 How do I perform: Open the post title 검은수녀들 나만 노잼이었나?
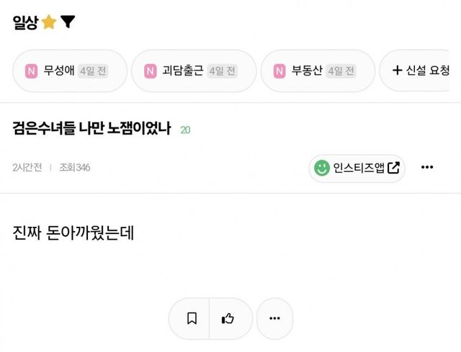[x=91, y=130]
